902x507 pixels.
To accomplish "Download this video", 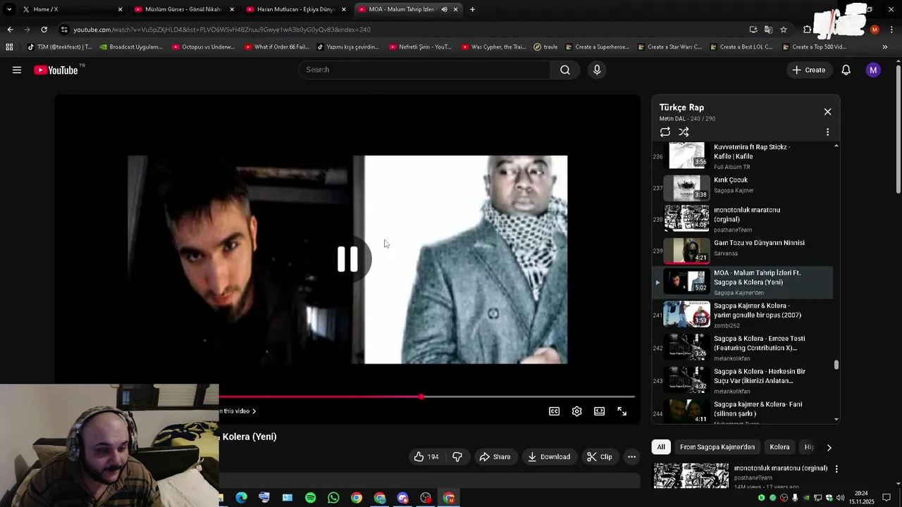I will point(549,457).
